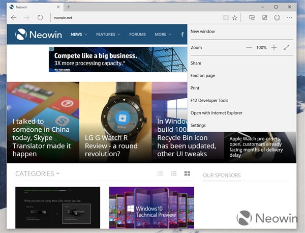Switch to the grid tile layout view

(187, 174)
